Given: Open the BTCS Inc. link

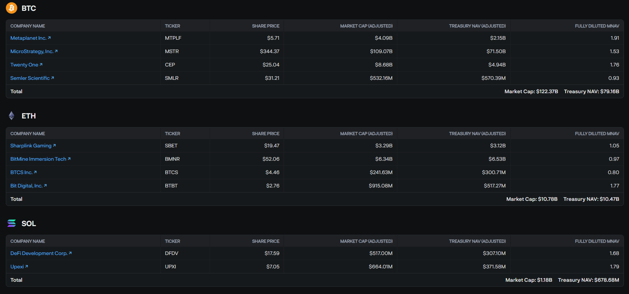Looking at the screenshot, I should [23, 172].
